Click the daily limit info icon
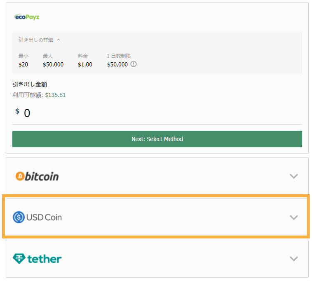 [134, 64]
